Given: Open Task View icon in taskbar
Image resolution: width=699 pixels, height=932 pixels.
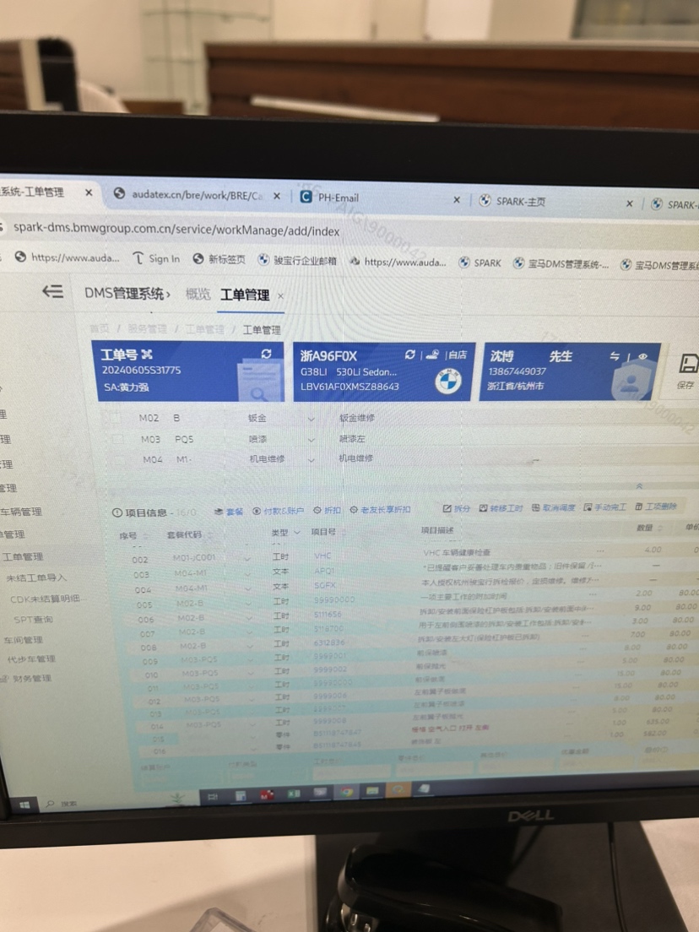Looking at the screenshot, I should point(213,797).
